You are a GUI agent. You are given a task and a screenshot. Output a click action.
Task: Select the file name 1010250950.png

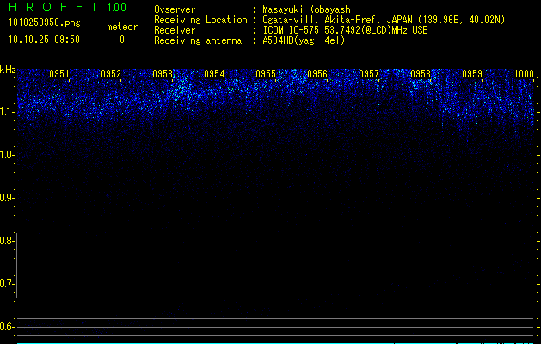tap(45, 23)
